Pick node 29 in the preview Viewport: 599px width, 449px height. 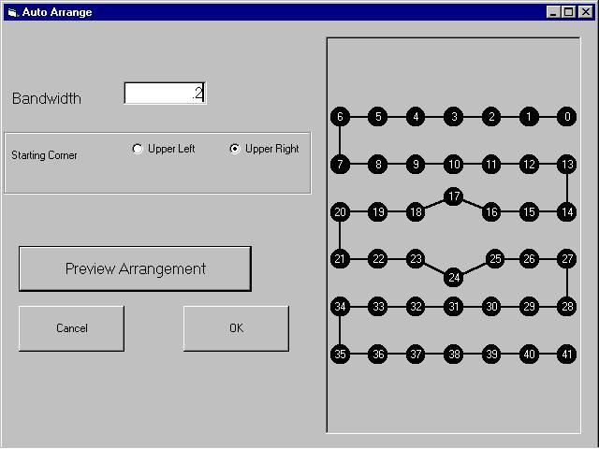pos(529,306)
